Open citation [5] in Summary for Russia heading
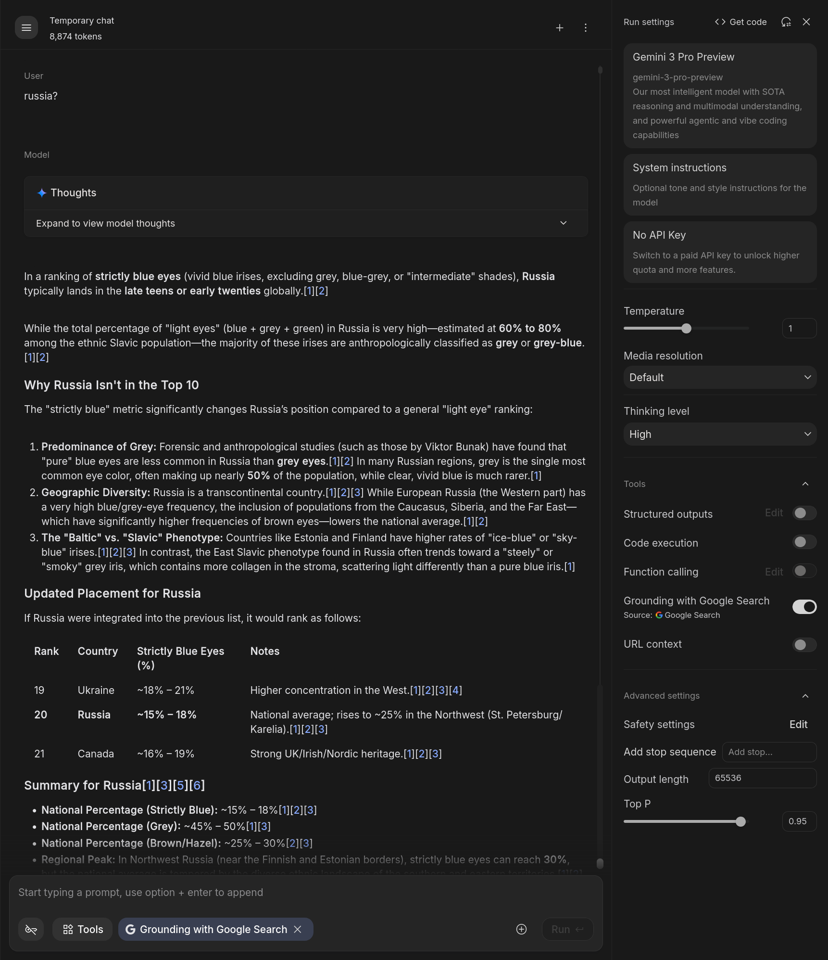 [x=181, y=786]
